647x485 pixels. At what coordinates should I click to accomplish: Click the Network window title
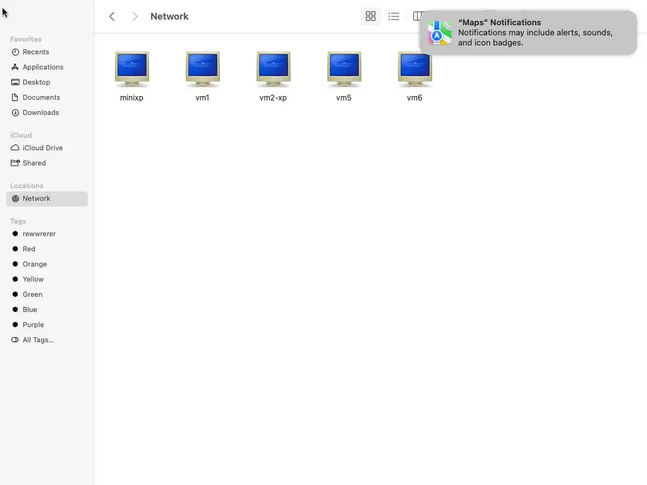click(x=169, y=16)
